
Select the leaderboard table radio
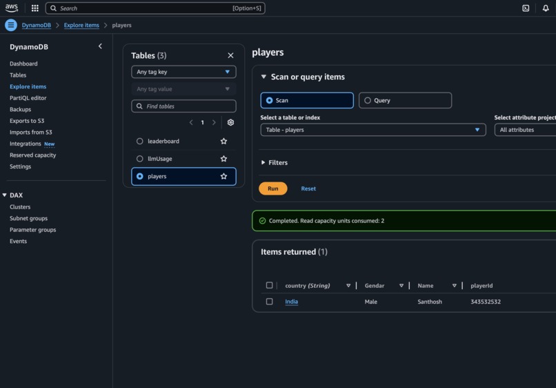pyautogui.click(x=140, y=142)
